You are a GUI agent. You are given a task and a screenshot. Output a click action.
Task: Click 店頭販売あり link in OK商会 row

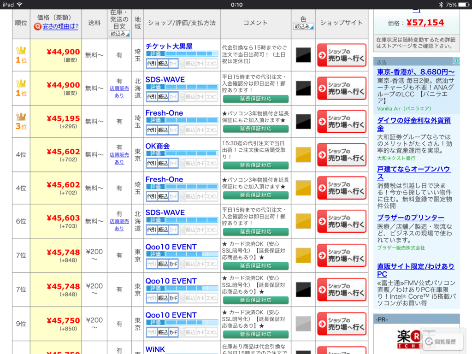(x=119, y=159)
